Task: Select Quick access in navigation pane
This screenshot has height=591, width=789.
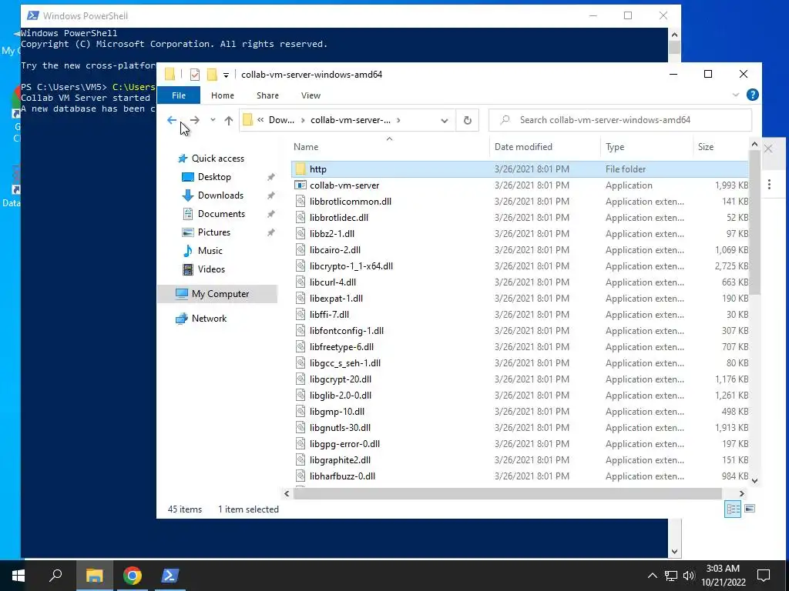Action: pos(218,159)
